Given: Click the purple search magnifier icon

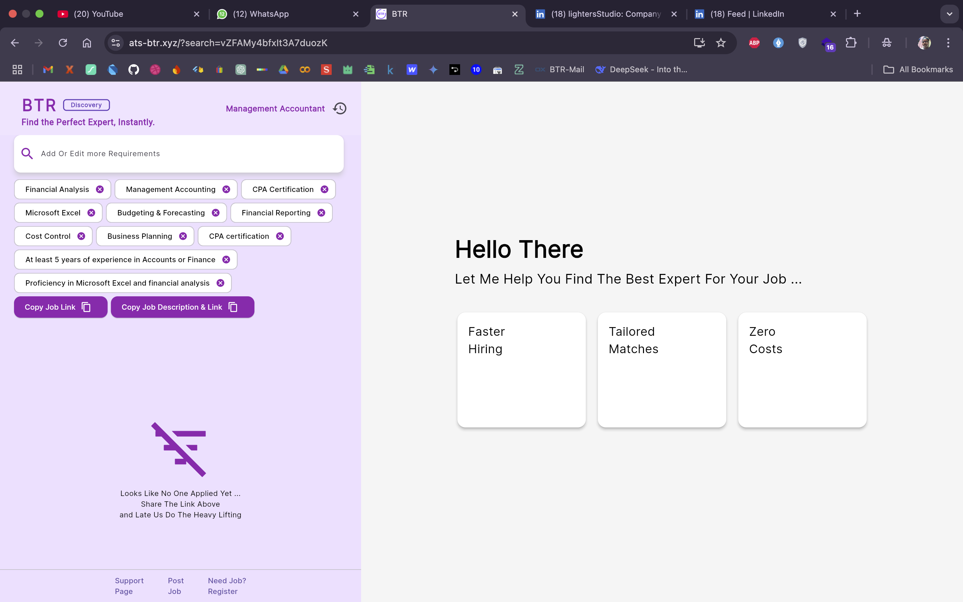Looking at the screenshot, I should [x=27, y=153].
